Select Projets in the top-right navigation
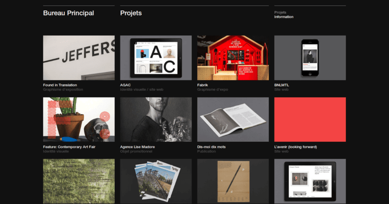Screen dimensions: 389x204 click(280, 12)
